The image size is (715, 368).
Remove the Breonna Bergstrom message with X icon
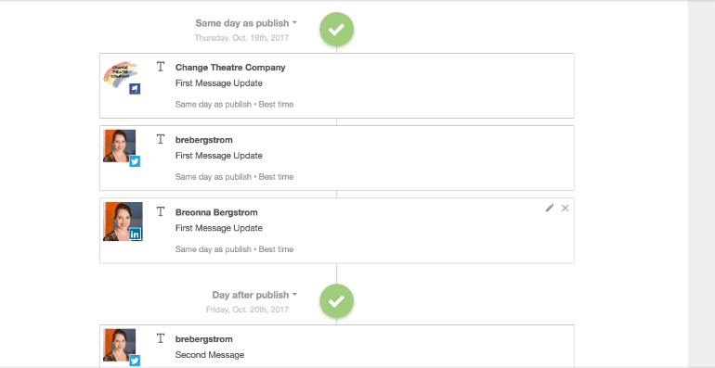(x=565, y=209)
